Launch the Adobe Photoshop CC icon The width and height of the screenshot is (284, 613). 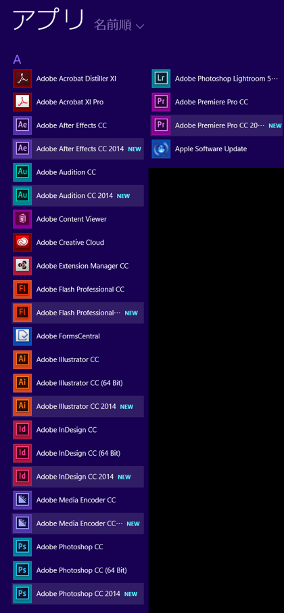point(22,547)
